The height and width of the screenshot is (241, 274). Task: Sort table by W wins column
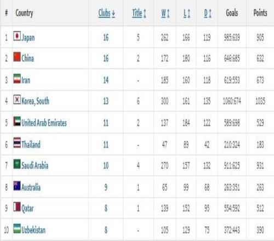[x=165, y=13]
